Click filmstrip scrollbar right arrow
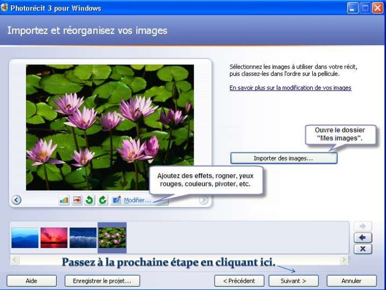This screenshot has height=290, width=386. [344, 259]
